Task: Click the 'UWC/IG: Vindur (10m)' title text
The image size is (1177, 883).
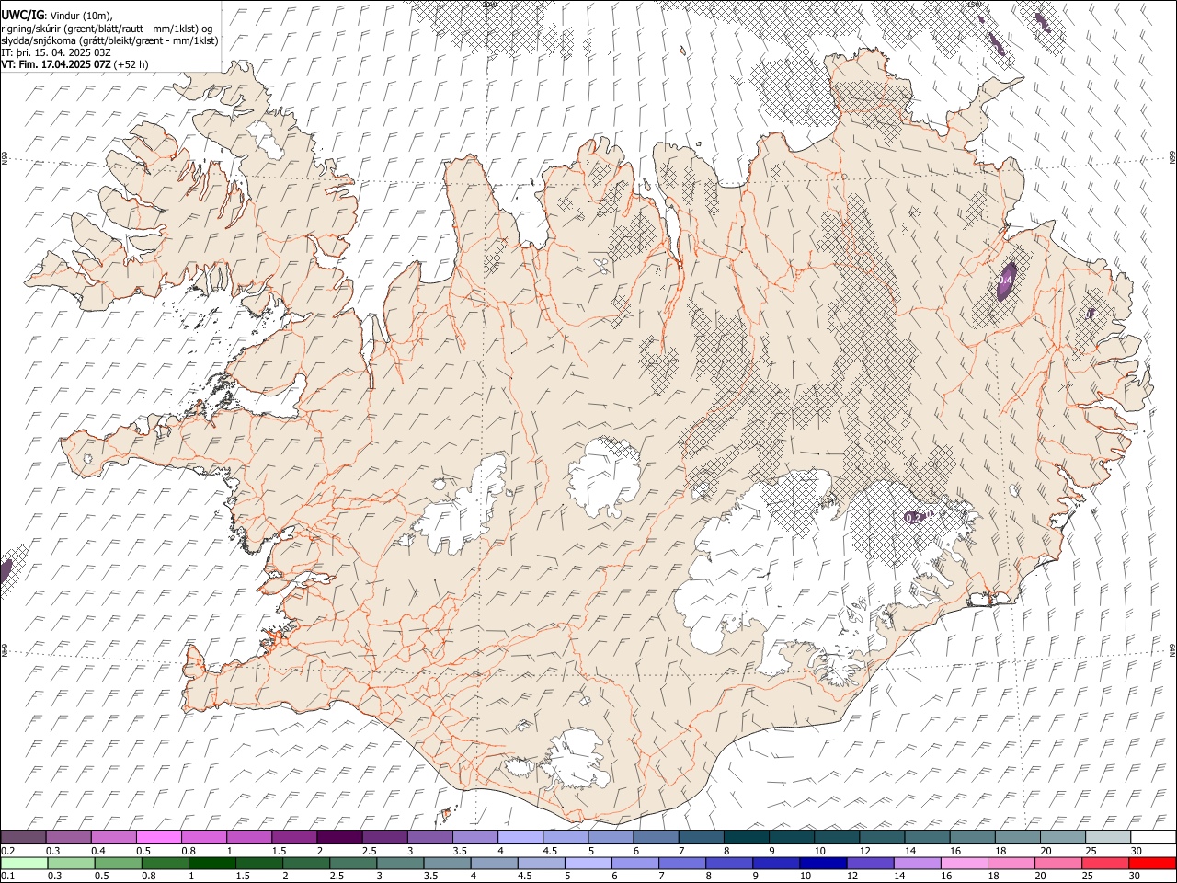Action: pyautogui.click(x=56, y=16)
